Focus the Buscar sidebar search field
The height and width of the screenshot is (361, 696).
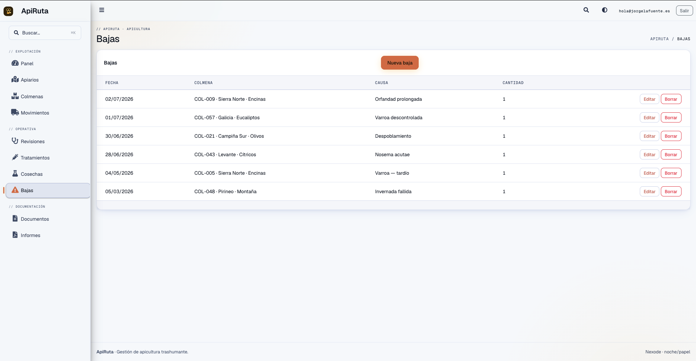click(45, 33)
